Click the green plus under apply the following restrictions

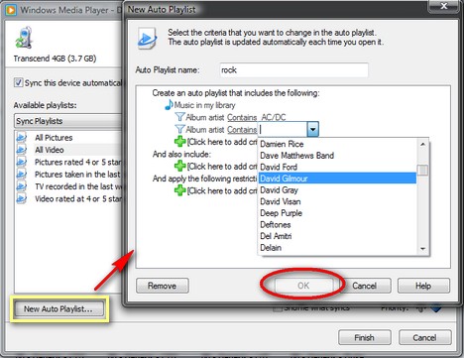tap(180, 190)
